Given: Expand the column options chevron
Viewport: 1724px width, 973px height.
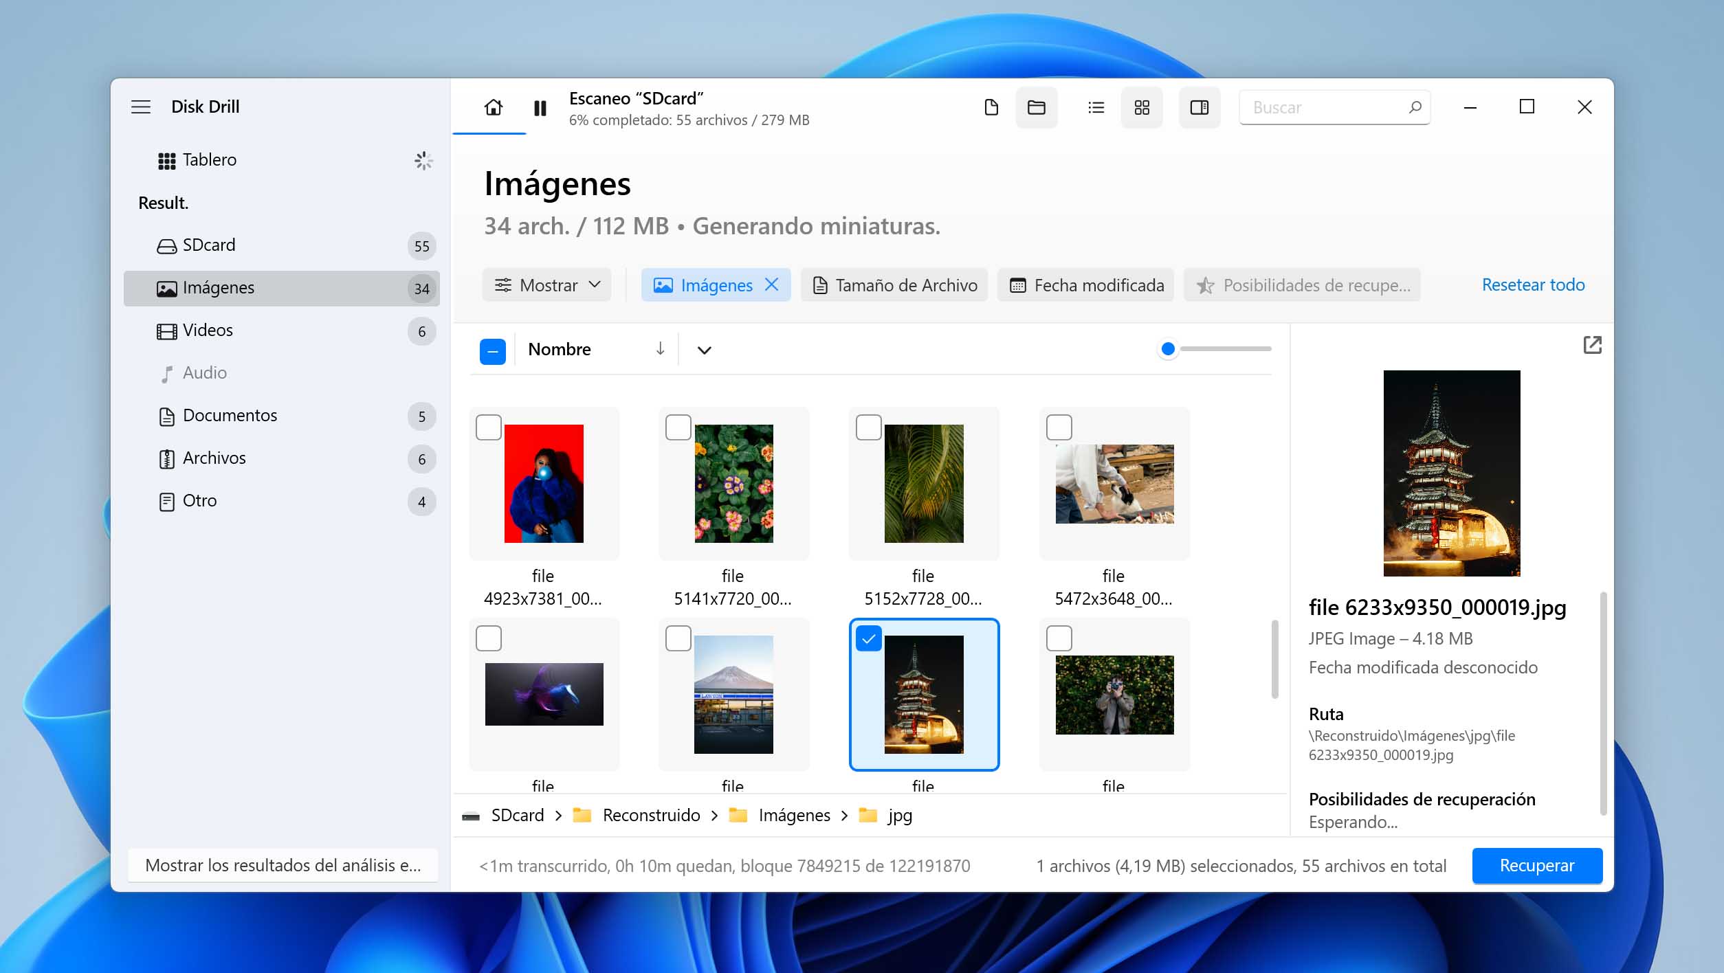Looking at the screenshot, I should tap(704, 350).
